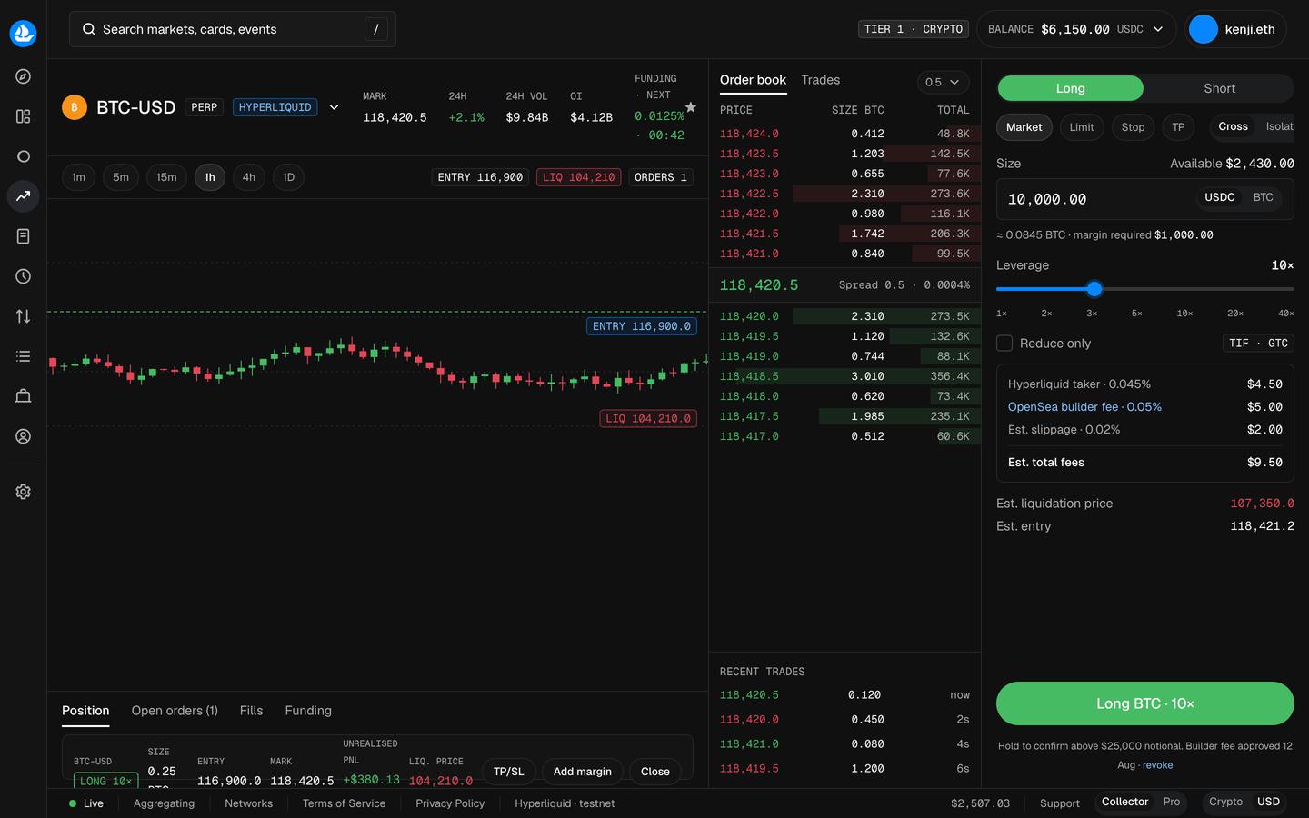The image size is (1309, 818).
Task: Click the magnifier search icon
Action: pos(89,29)
